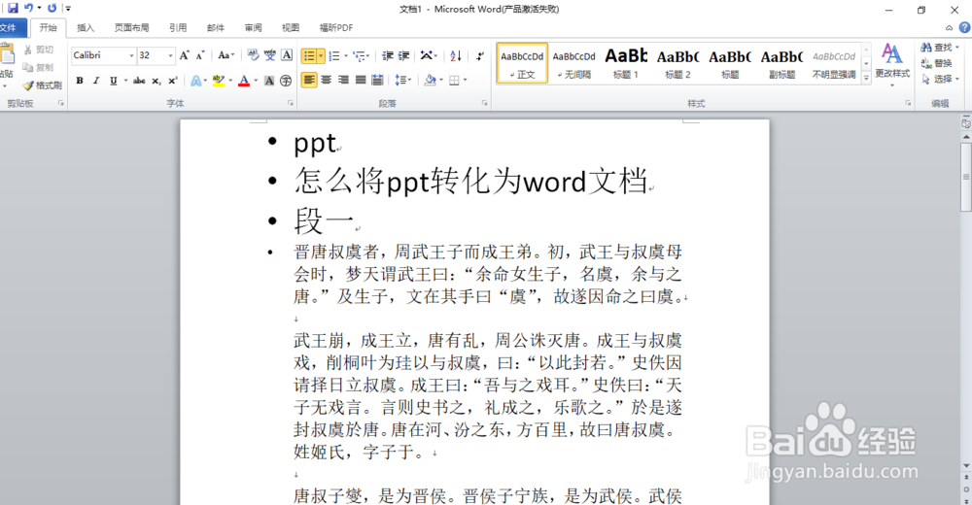This screenshot has height=505, width=972.
Task: Toggle bullet list button
Action: [x=309, y=56]
